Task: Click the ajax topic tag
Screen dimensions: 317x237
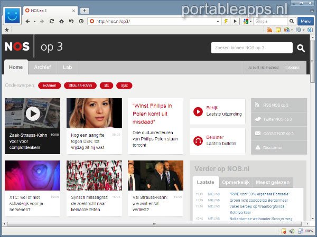Action: pos(124,86)
